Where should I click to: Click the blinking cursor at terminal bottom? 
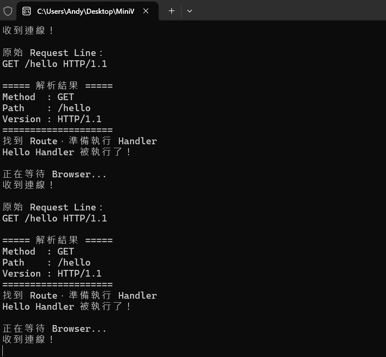tap(3, 351)
